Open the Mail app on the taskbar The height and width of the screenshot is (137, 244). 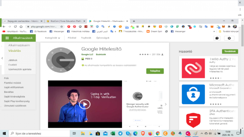[105, 134]
